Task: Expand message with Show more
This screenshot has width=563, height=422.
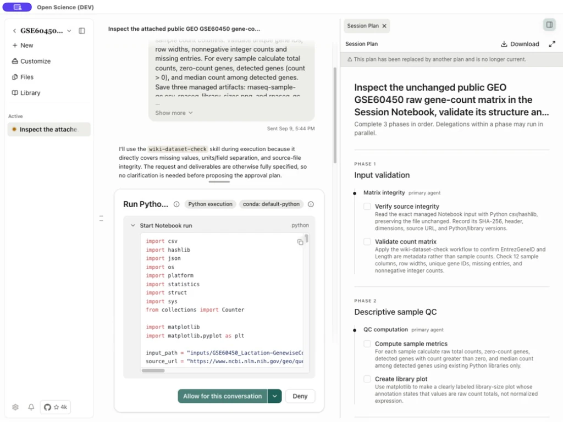Action: [x=174, y=113]
